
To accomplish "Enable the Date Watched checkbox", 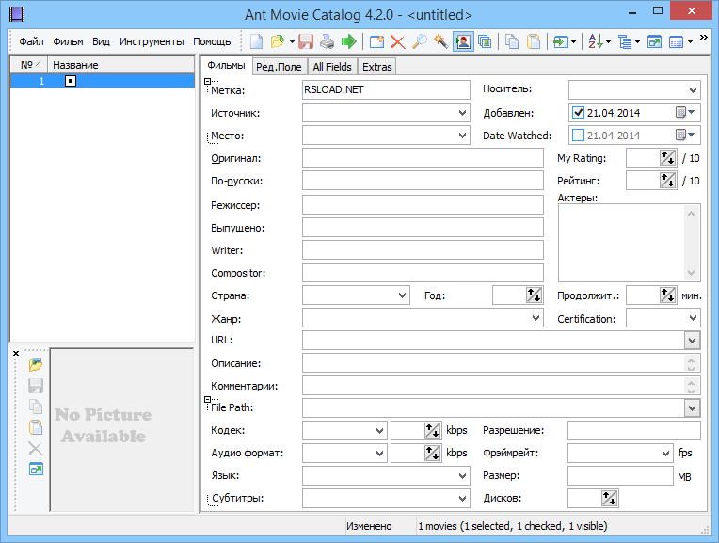I will 578,136.
